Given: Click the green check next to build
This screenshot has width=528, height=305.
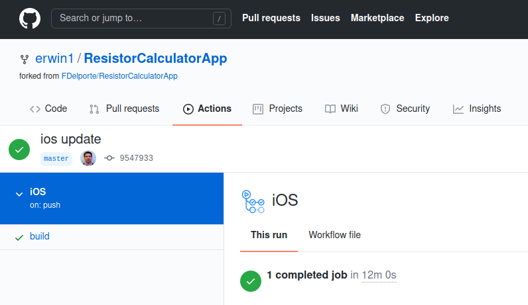Looking at the screenshot, I should [19, 238].
